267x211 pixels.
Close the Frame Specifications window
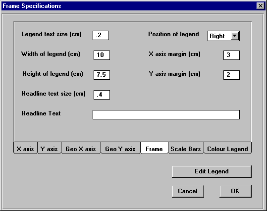click(x=261, y=6)
